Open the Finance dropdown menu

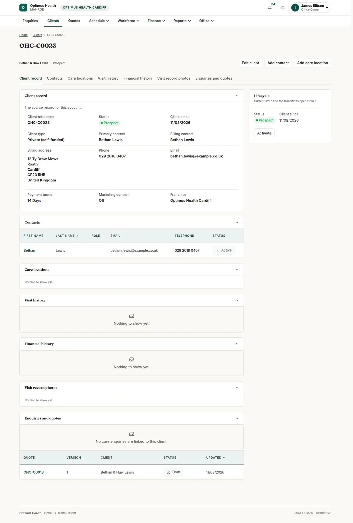point(156,21)
